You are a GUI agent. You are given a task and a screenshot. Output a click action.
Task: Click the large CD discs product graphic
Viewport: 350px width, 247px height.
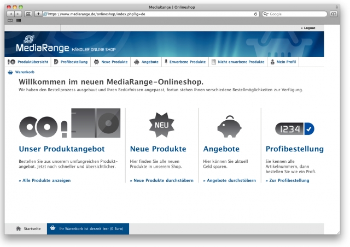coord(38,127)
